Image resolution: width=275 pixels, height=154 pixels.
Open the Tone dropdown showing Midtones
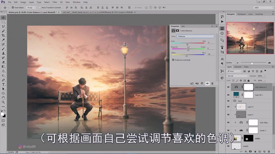(196, 36)
